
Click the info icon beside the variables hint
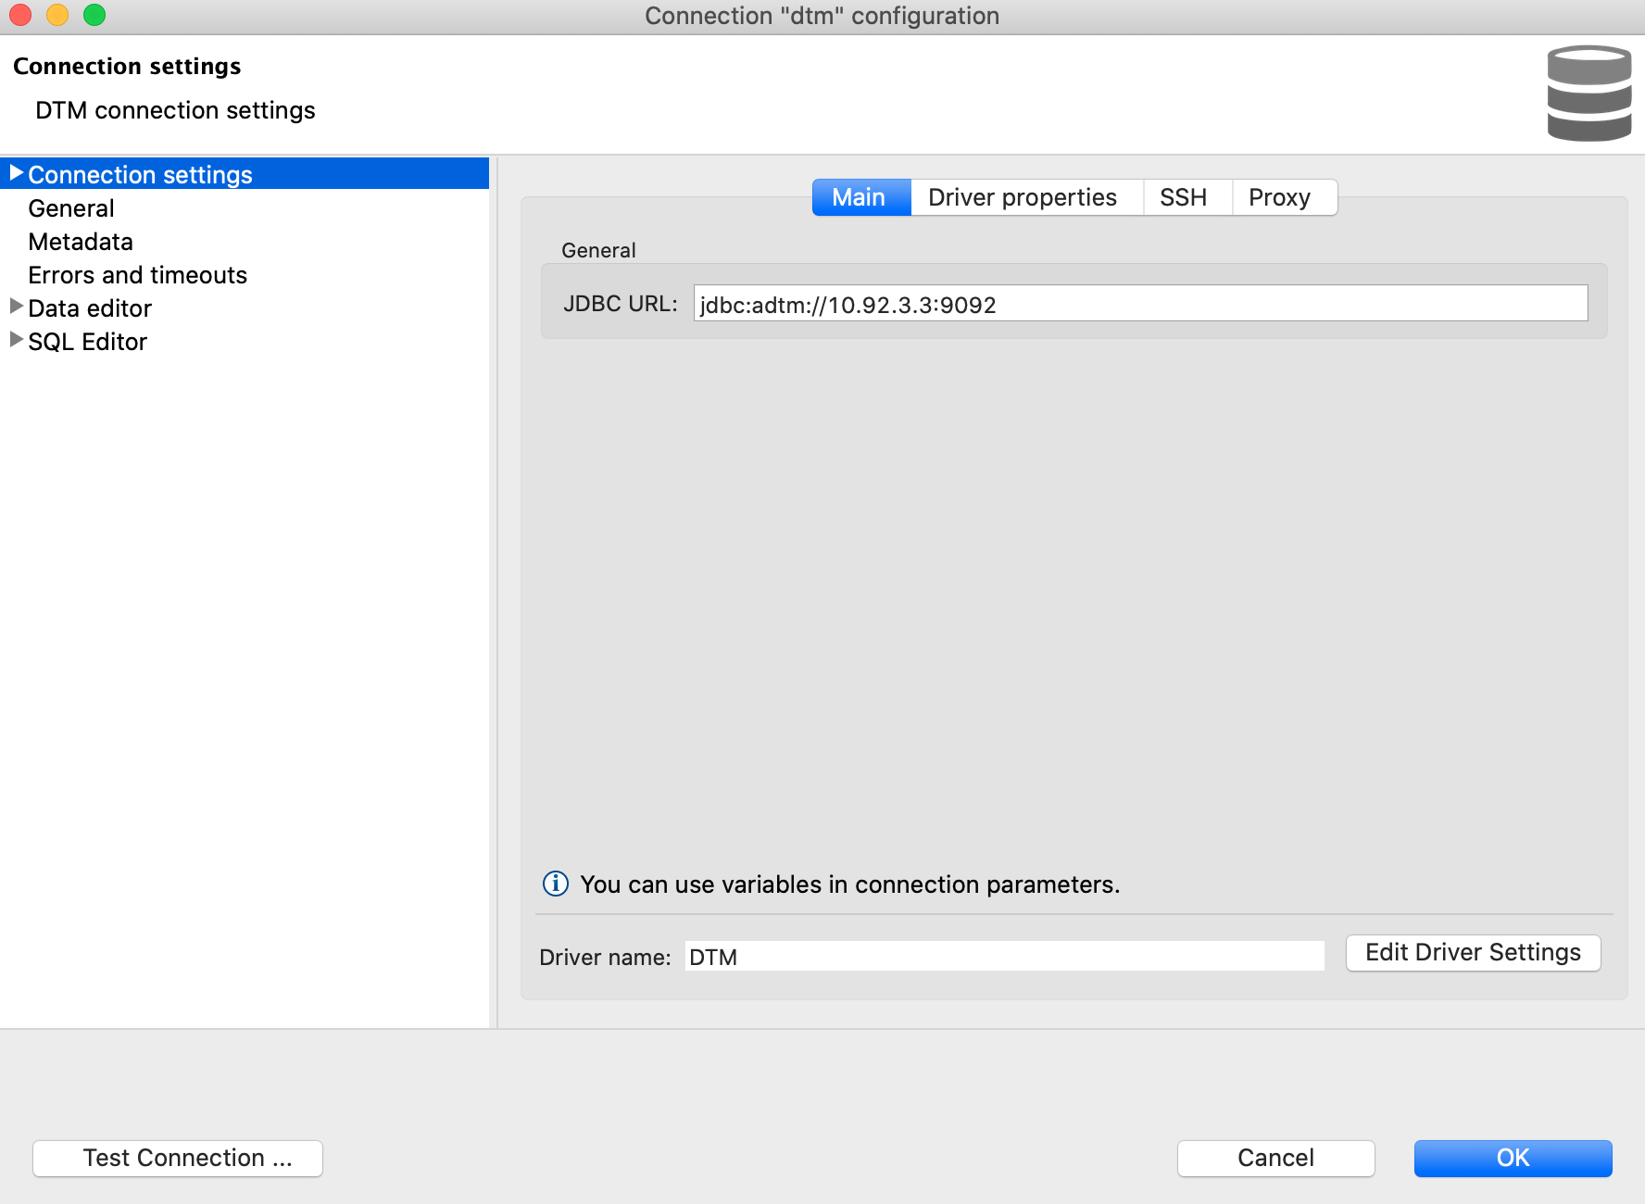[x=555, y=884]
